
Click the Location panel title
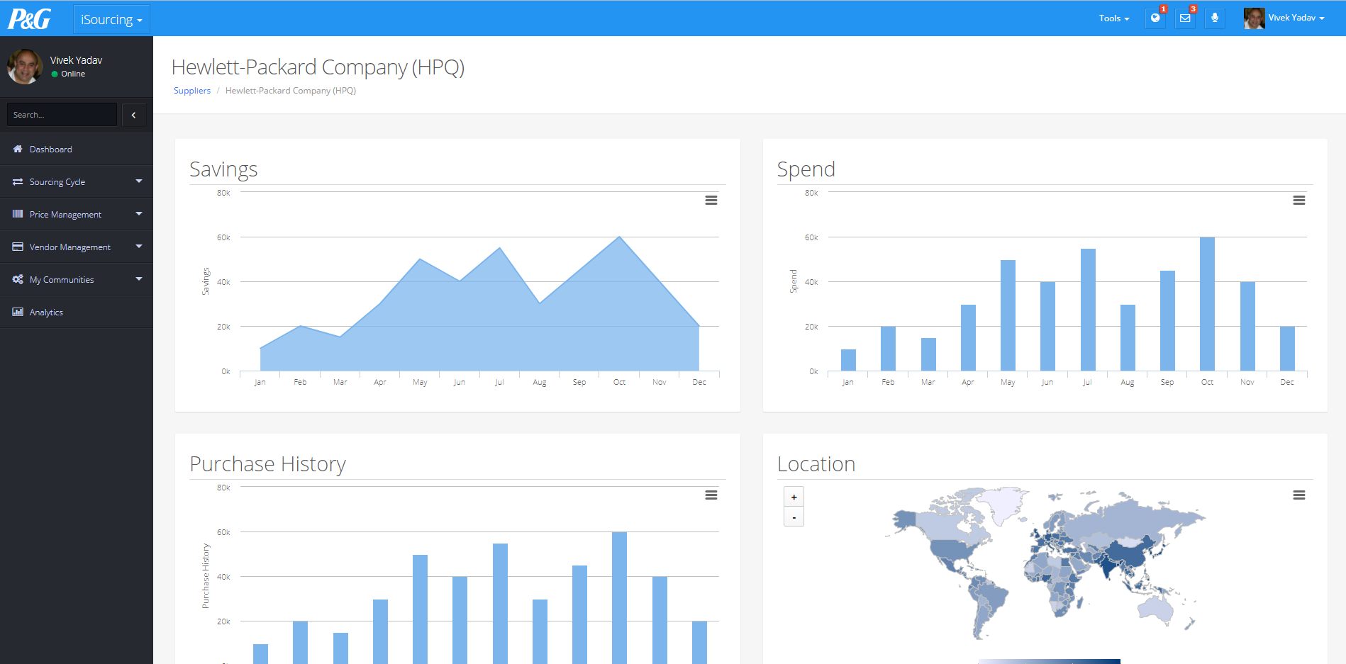tap(816, 464)
